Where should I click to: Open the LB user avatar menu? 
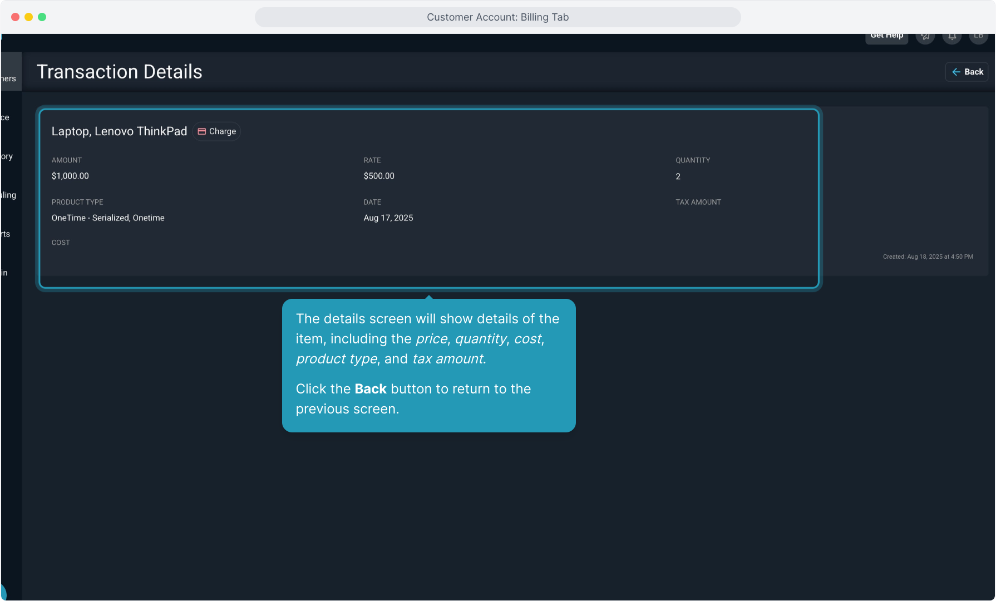point(978,37)
